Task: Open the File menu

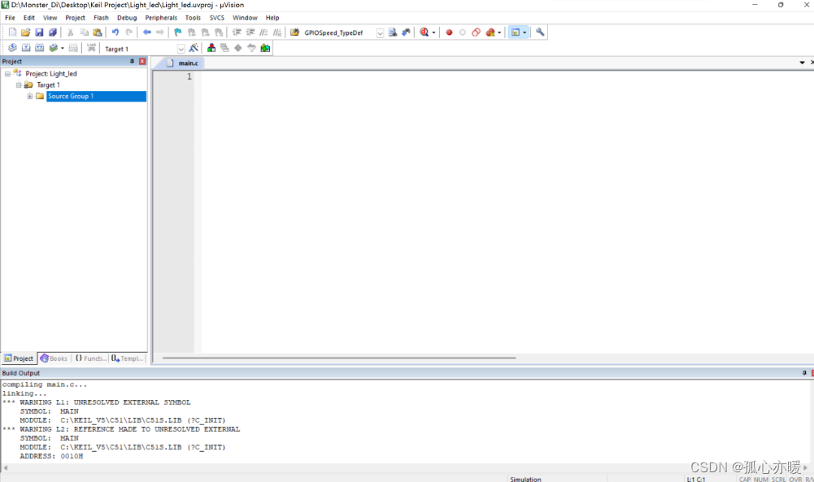Action: 10,18
